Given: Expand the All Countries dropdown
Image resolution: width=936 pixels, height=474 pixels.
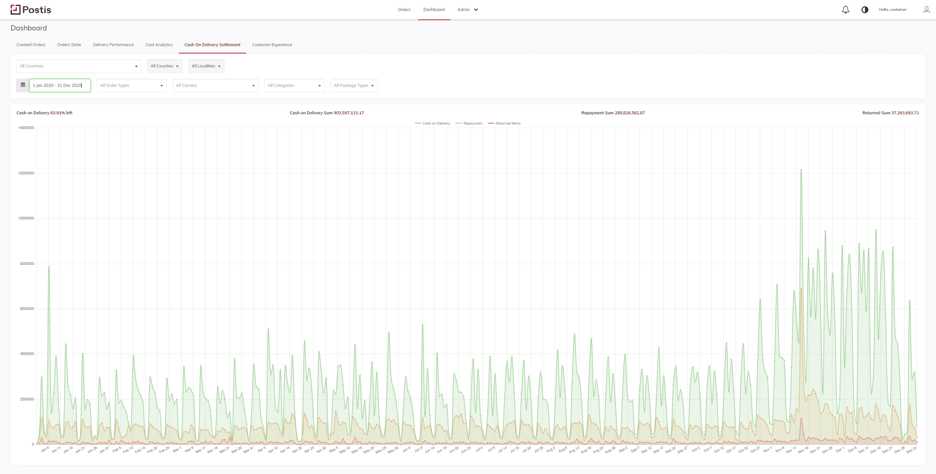Looking at the screenshot, I should (x=78, y=66).
